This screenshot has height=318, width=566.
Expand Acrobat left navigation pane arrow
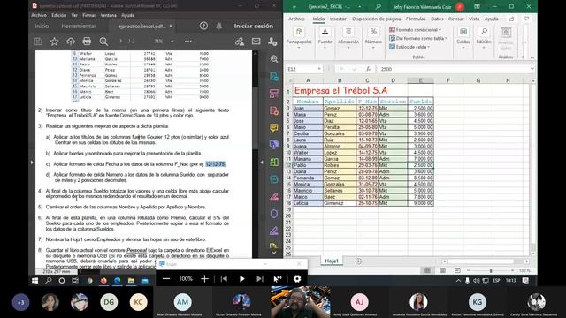point(32,163)
